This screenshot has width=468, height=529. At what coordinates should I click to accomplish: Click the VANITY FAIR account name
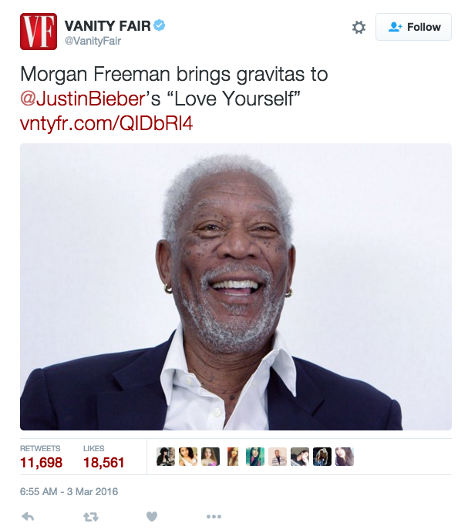coord(107,25)
